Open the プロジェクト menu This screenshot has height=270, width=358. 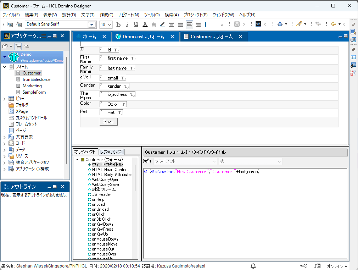point(196,15)
